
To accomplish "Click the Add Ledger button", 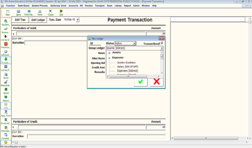I will [x=38, y=20].
